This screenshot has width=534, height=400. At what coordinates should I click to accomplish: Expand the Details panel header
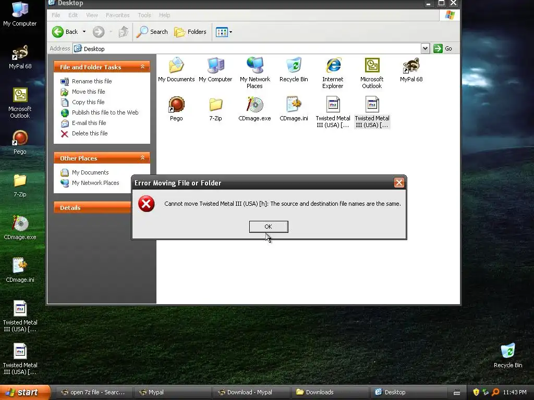[92, 207]
